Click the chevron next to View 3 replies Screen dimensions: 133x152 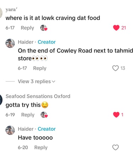pos(54,81)
